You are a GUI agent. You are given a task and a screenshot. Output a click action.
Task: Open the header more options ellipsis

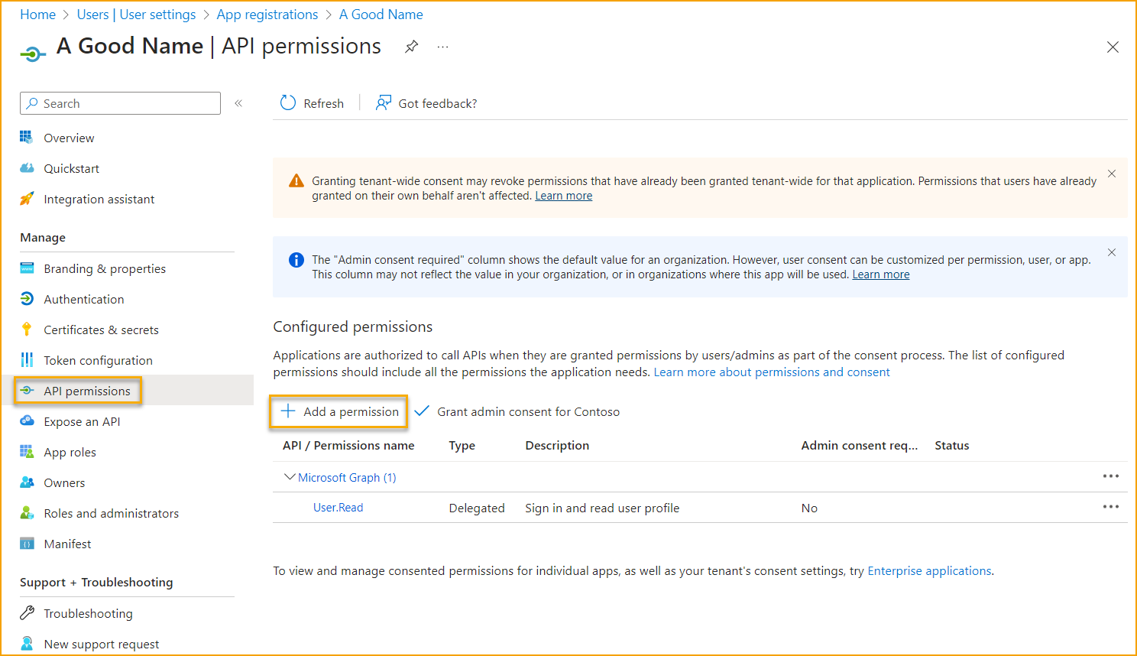coord(443,47)
